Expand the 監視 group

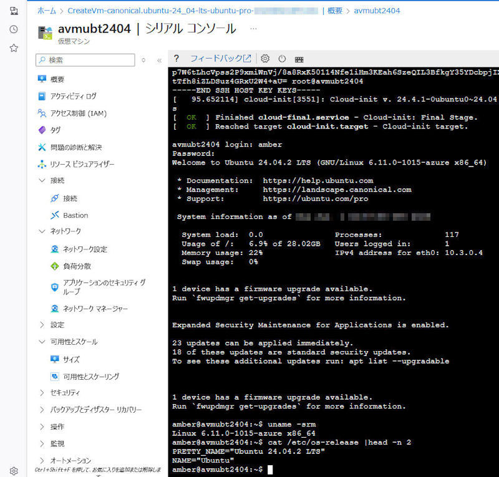[x=42, y=443]
